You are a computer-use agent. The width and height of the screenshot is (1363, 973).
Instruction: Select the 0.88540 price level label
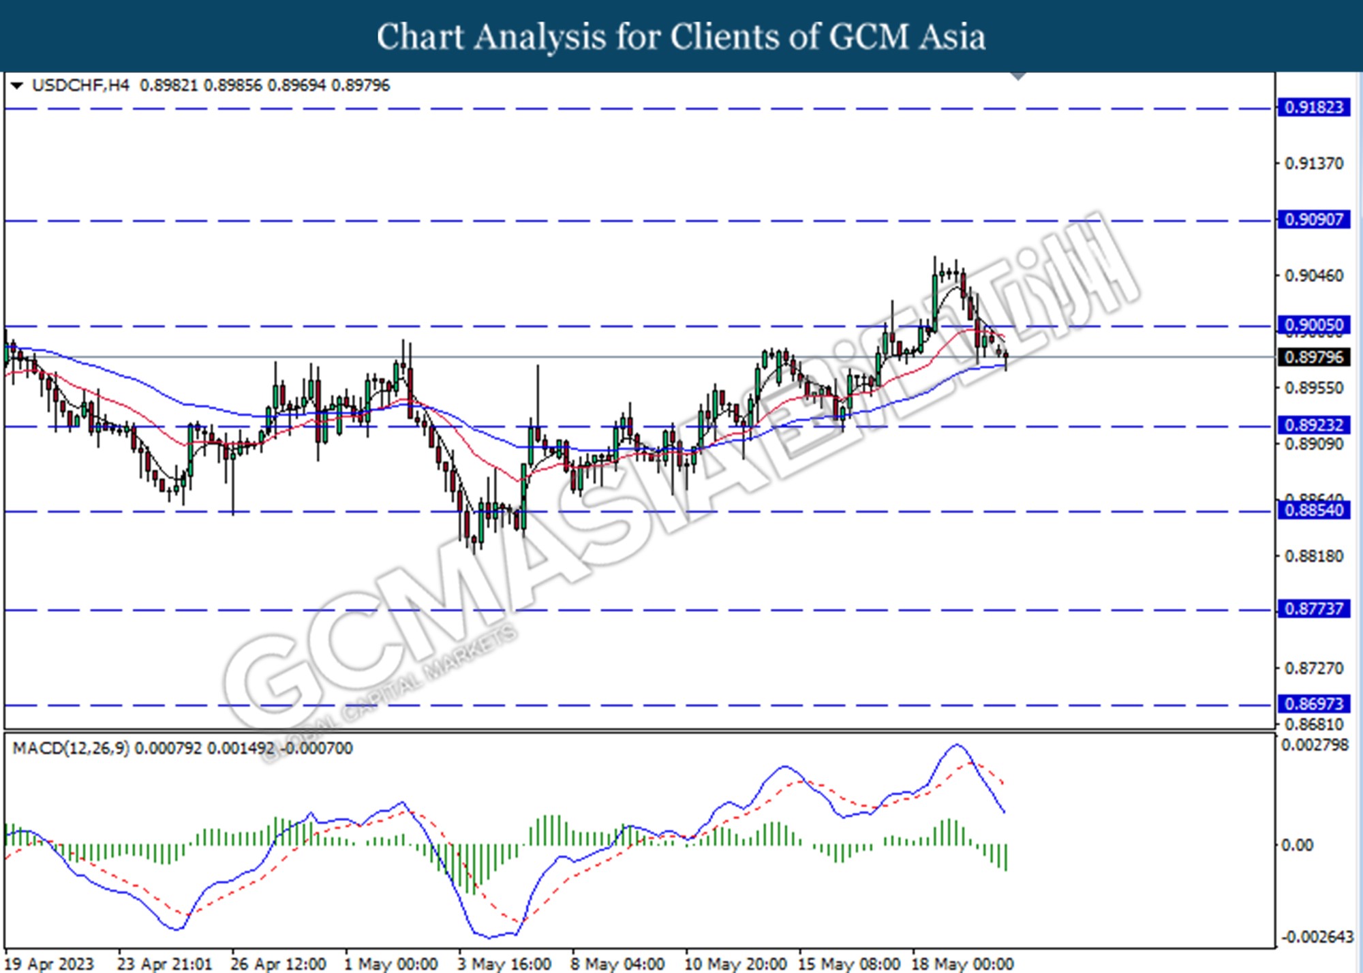click(x=1313, y=510)
